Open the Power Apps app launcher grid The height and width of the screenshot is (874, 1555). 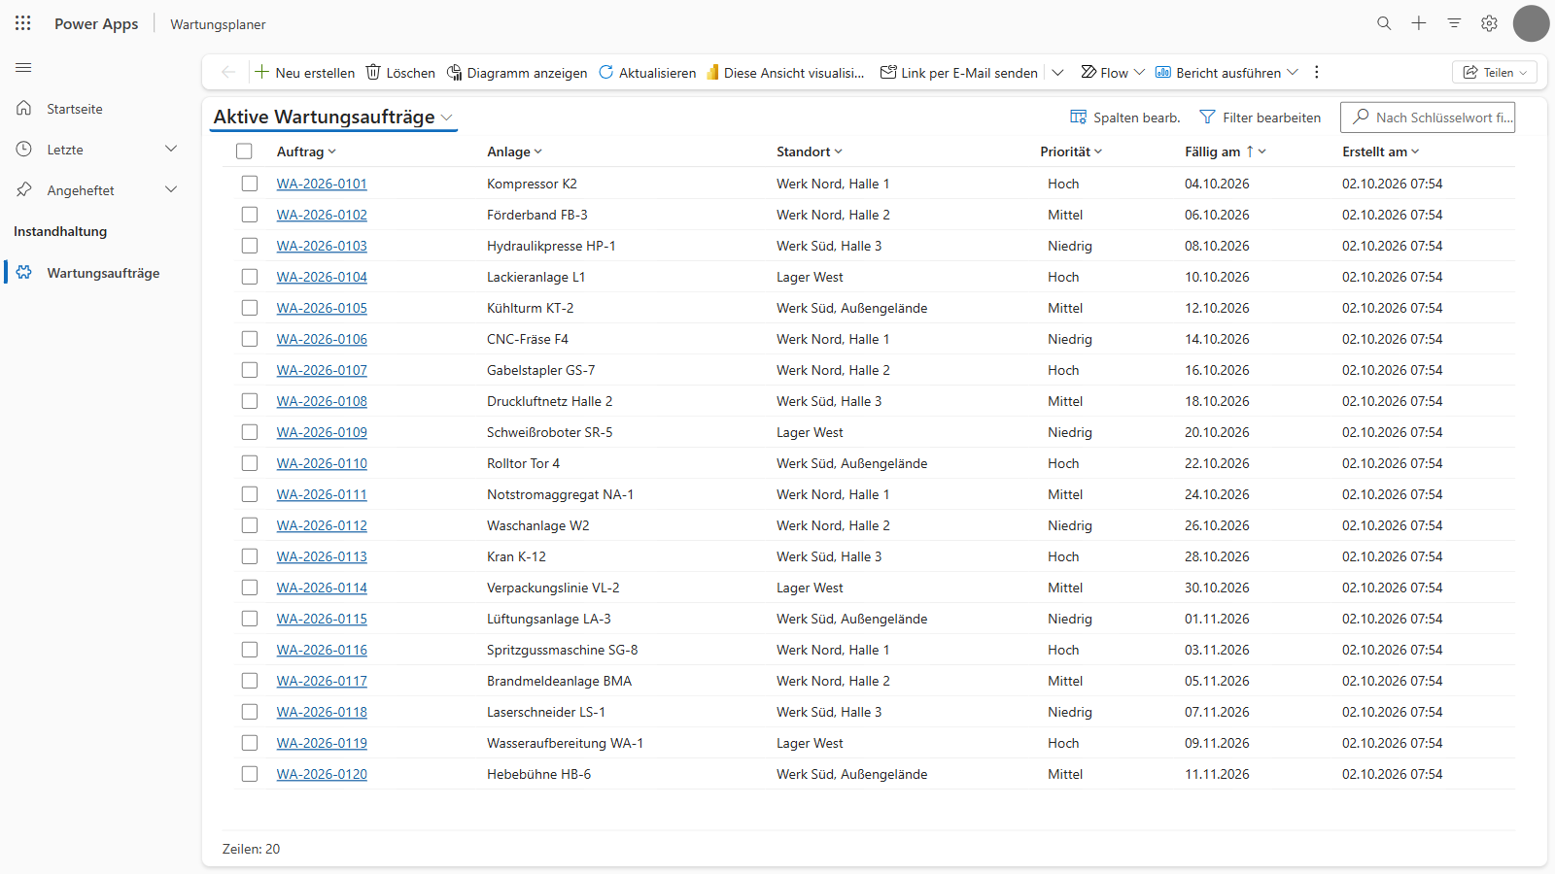pyautogui.click(x=23, y=23)
